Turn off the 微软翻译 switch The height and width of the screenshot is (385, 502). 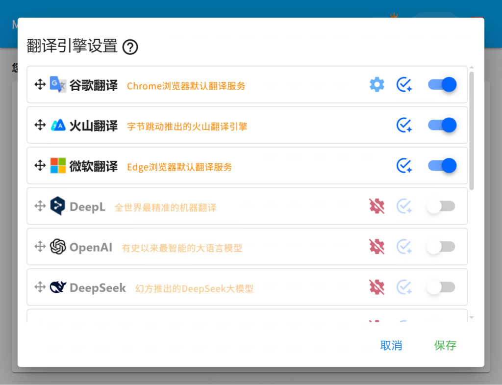click(442, 166)
